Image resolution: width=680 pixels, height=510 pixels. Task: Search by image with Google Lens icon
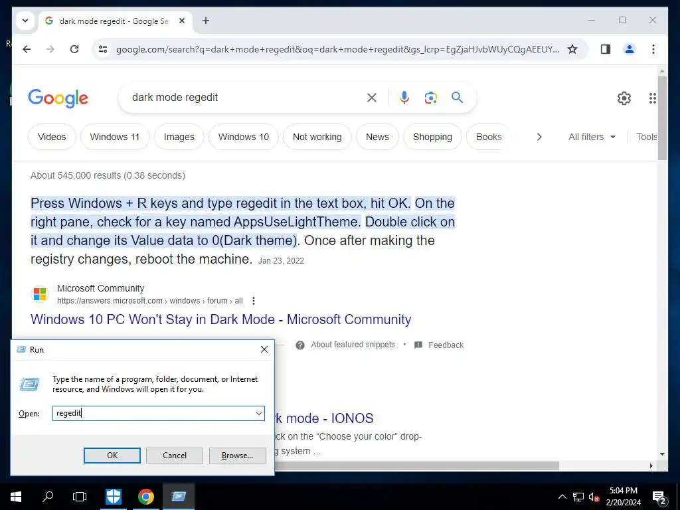[x=430, y=98]
